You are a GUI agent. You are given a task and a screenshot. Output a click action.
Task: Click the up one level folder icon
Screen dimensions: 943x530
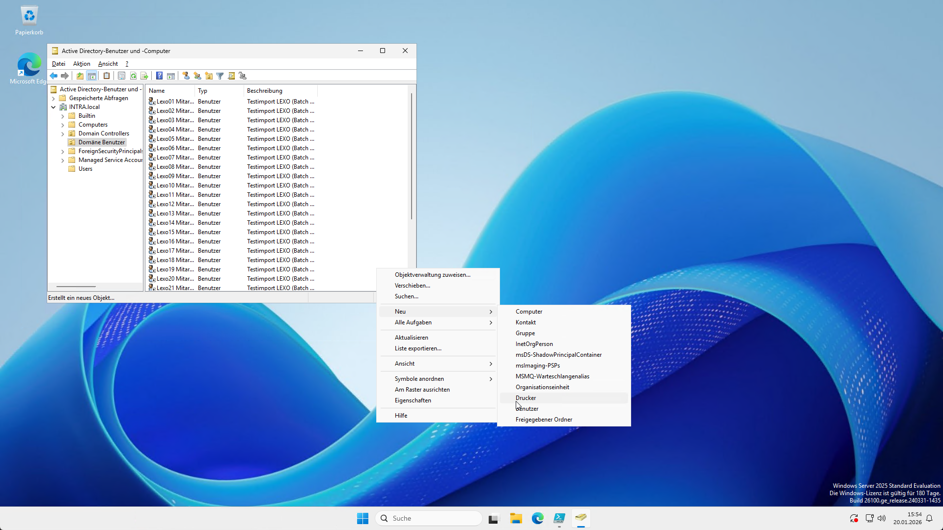click(80, 76)
